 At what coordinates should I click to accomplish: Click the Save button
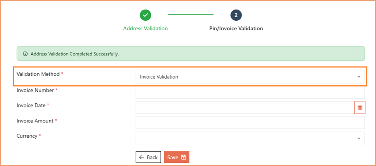[x=176, y=157]
